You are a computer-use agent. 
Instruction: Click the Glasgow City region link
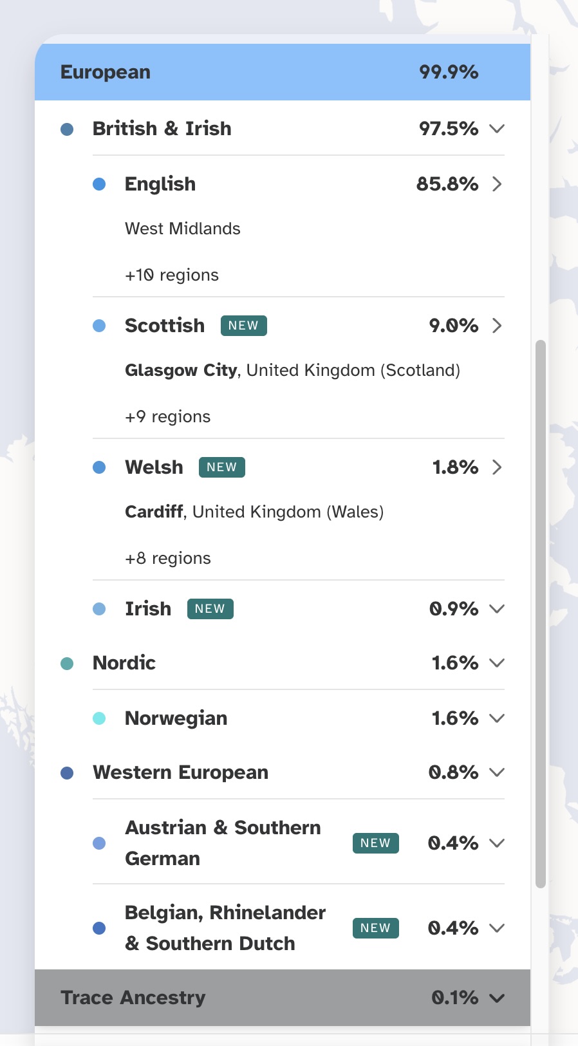click(x=181, y=371)
